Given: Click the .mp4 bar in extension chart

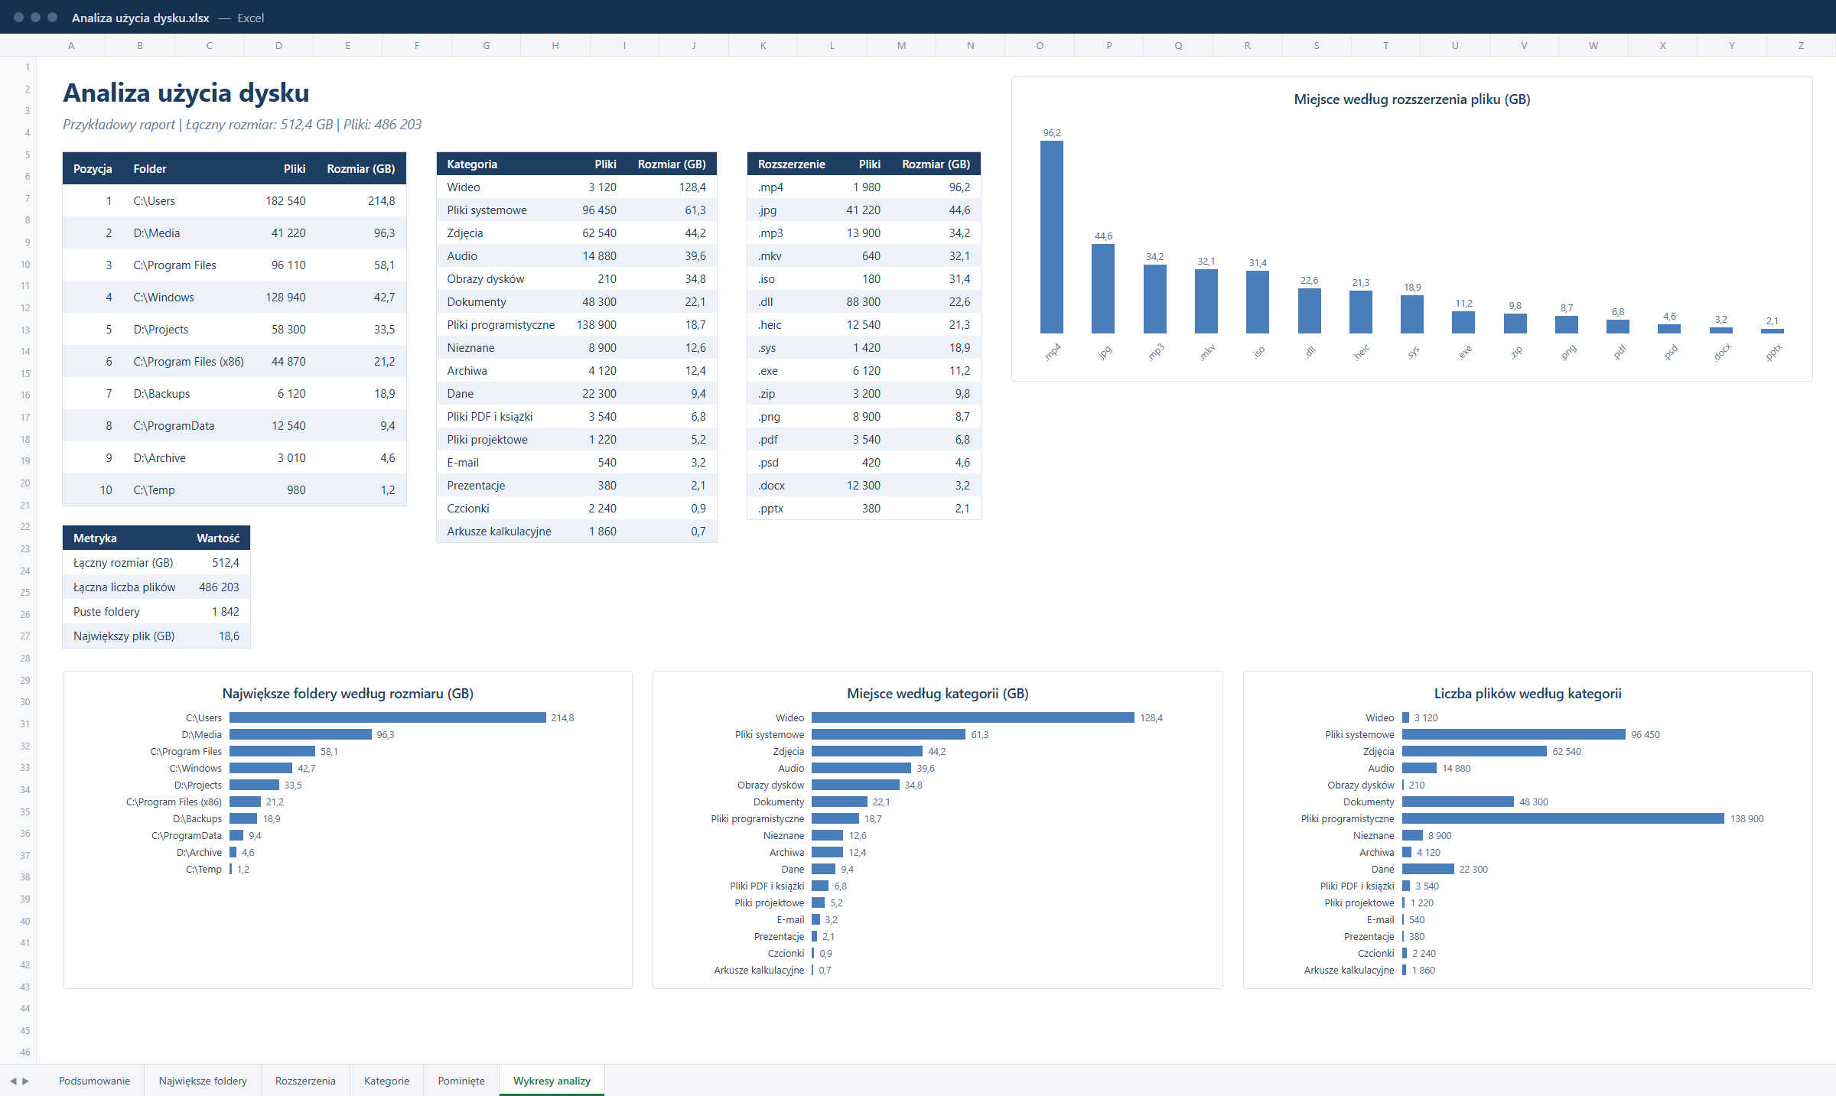Looking at the screenshot, I should tap(1052, 237).
